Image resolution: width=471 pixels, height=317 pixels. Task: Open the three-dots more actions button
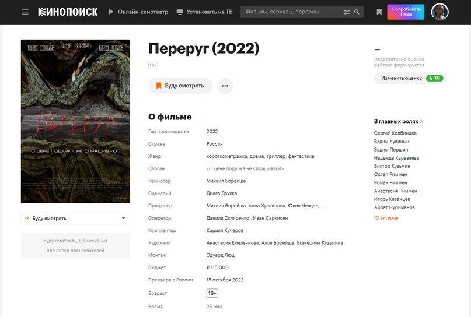point(225,86)
